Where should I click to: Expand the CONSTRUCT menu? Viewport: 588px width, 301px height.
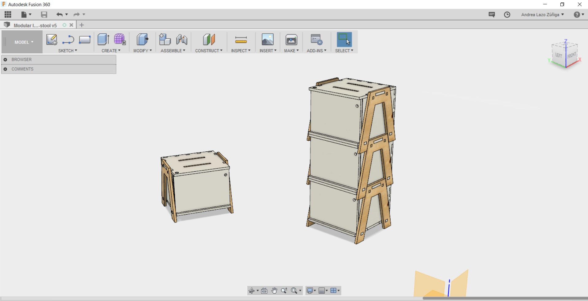coord(209,51)
